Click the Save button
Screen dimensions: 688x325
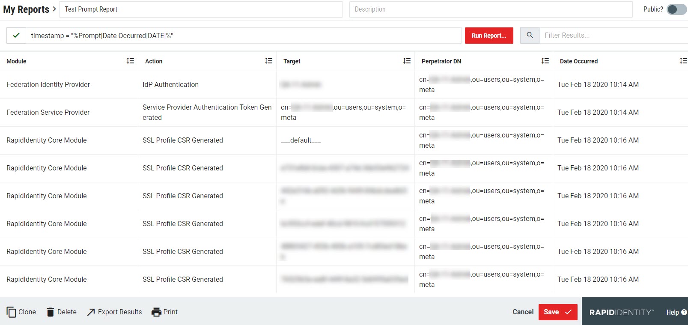(x=558, y=312)
